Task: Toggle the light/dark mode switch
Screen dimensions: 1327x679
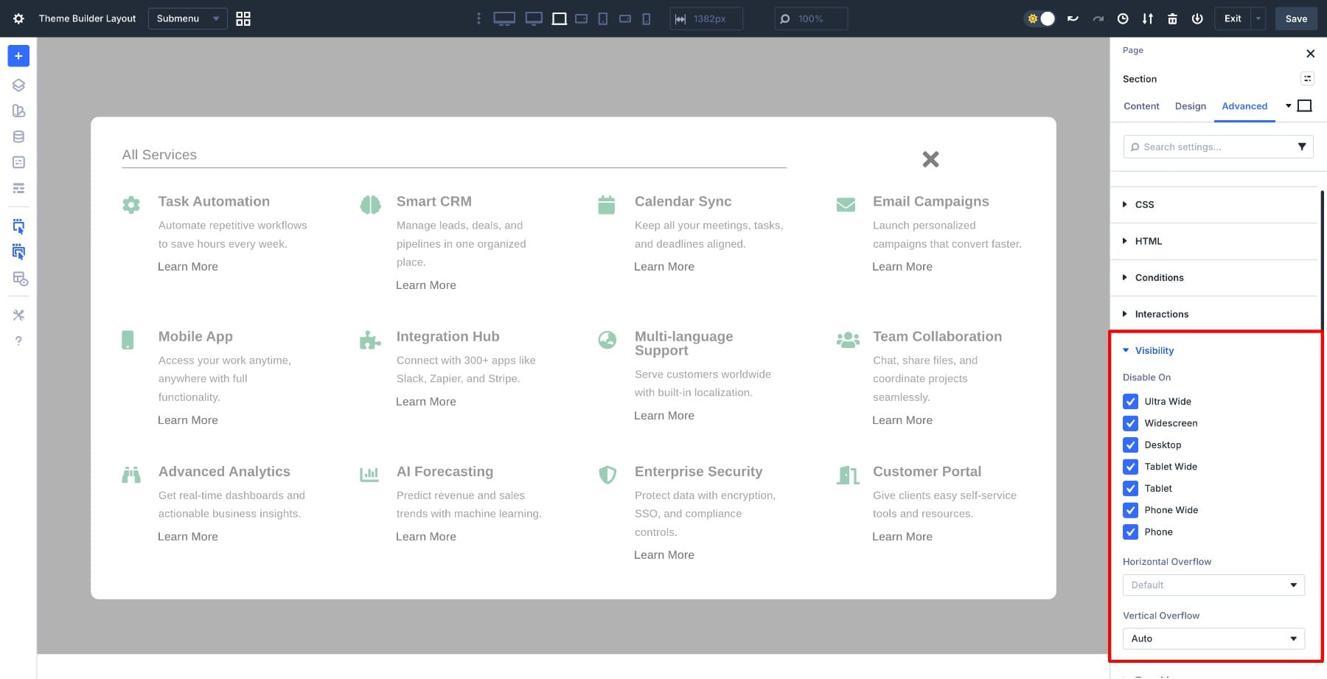Action: pos(1040,18)
